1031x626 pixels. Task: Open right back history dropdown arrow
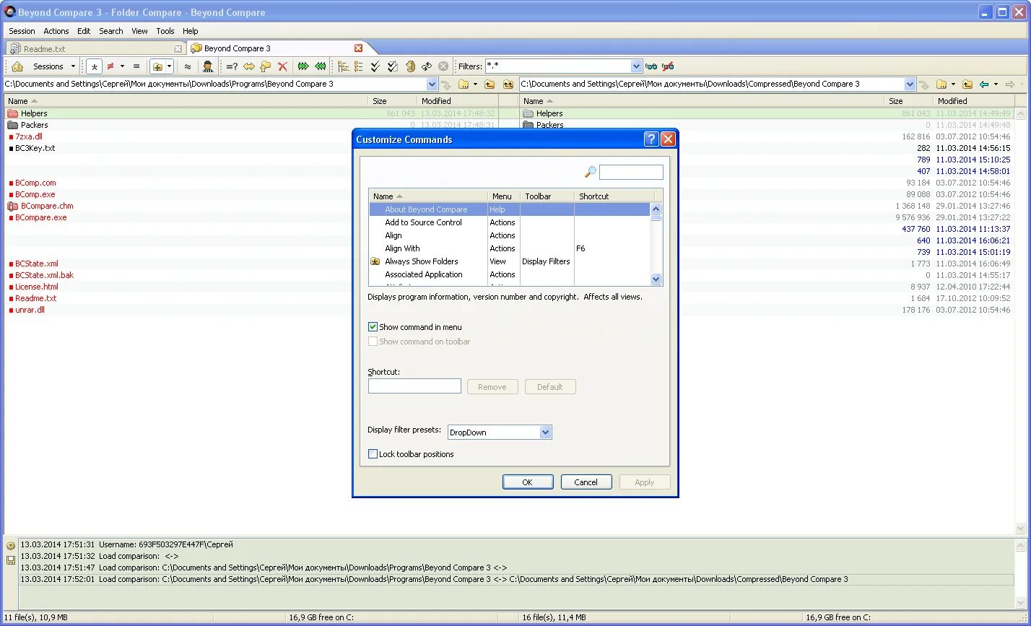[x=996, y=84]
